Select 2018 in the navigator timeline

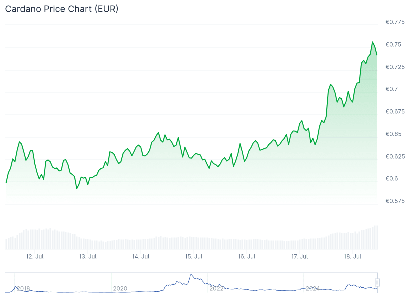coord(23,288)
